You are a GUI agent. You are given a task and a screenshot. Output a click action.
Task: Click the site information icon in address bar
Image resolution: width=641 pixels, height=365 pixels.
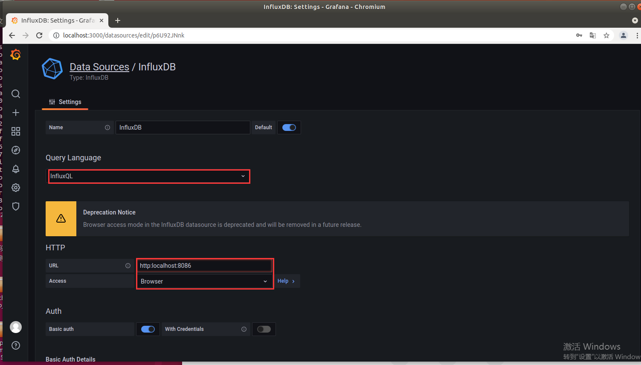pyautogui.click(x=56, y=35)
